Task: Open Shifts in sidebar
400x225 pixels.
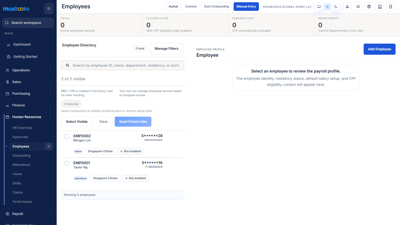Action: (x=17, y=183)
